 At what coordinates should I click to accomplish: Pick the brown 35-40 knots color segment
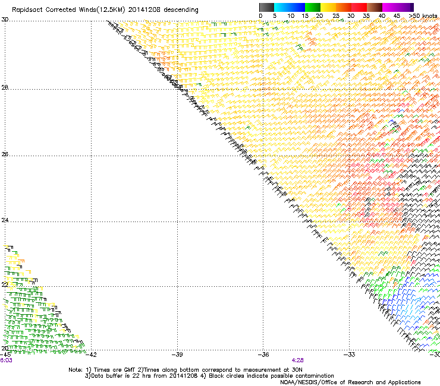point(375,7)
